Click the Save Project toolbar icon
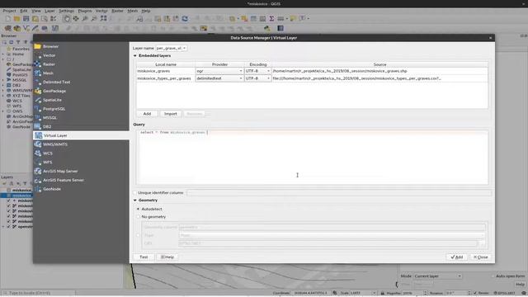The image size is (528, 297). pyautogui.click(x=26, y=18)
